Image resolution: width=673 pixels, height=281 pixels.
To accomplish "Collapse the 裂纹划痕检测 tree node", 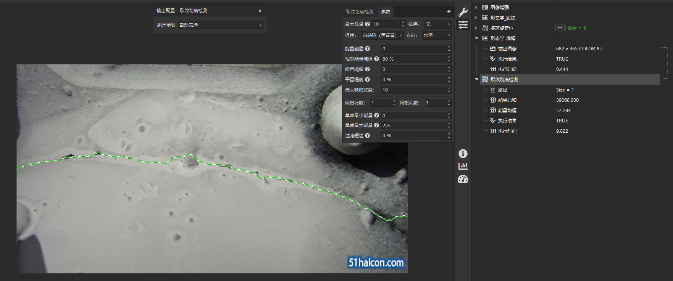I will pos(476,79).
